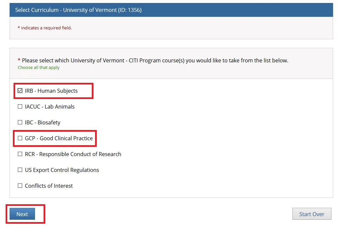This screenshot has height=228, width=341.
Task: Click the Next button
Action: pos(22,214)
